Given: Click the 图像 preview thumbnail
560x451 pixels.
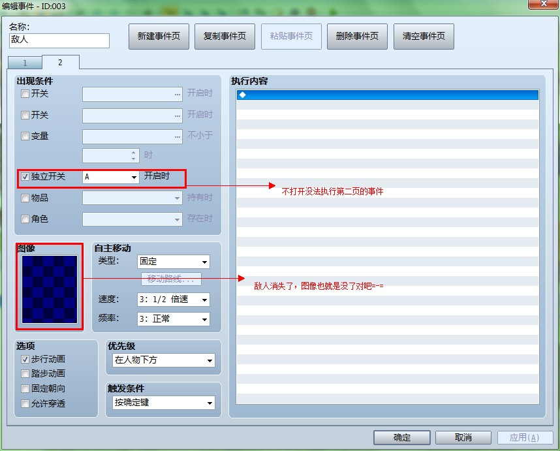Looking at the screenshot, I should point(50,289).
